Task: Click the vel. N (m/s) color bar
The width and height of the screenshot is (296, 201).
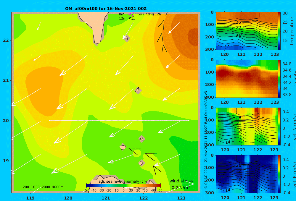Action: [279, 126]
